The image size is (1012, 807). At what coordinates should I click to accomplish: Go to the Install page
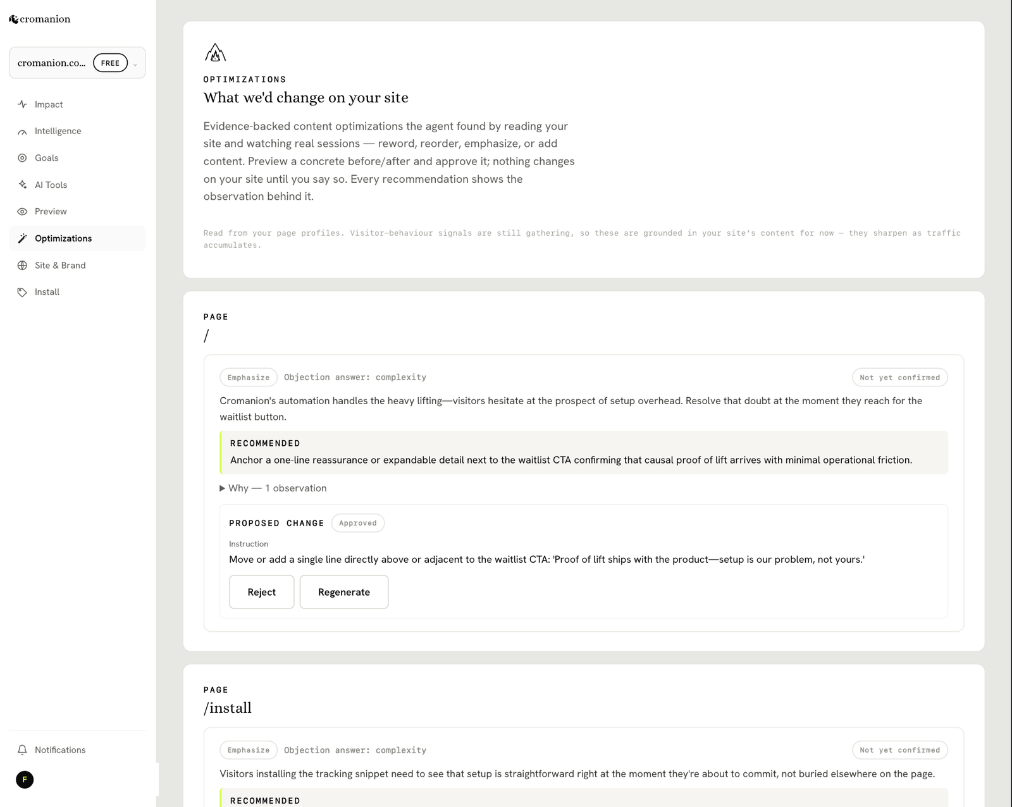click(x=77, y=292)
